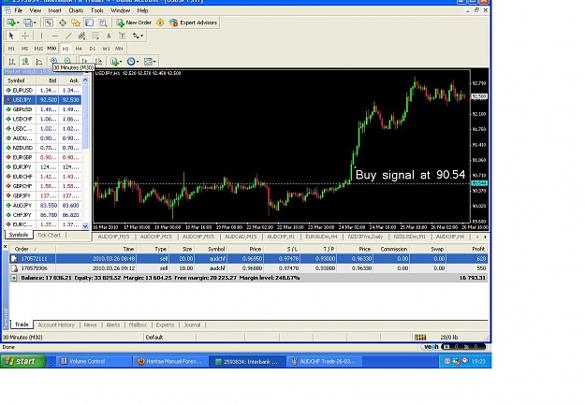Open the EURAUDm,H4 chart tab
The image size is (585, 404).
pos(321,237)
